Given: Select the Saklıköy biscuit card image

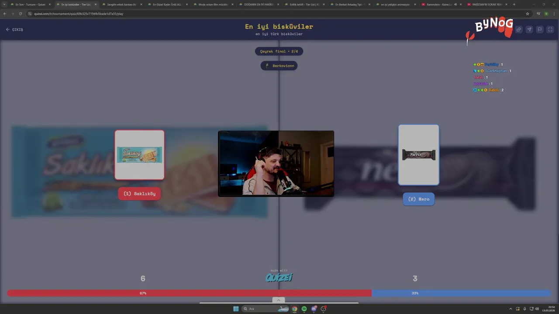Looking at the screenshot, I should pyautogui.click(x=139, y=155).
